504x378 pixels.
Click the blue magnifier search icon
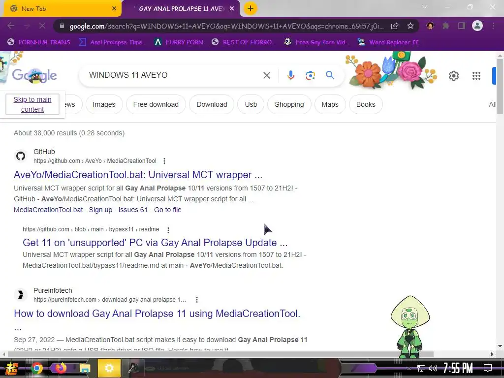pyautogui.click(x=330, y=75)
